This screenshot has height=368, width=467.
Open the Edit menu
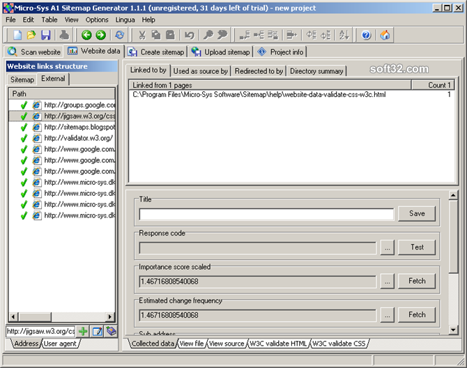(29, 20)
